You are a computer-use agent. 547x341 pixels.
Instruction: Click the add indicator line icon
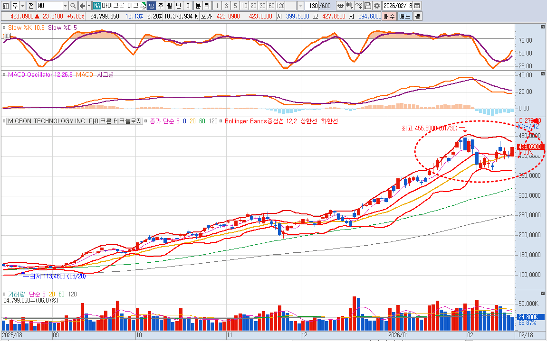point(359,6)
